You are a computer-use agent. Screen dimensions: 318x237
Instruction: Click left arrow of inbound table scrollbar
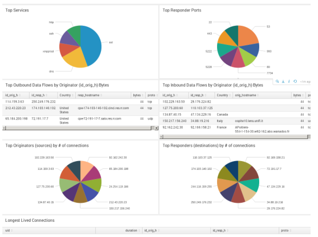pos(161,137)
